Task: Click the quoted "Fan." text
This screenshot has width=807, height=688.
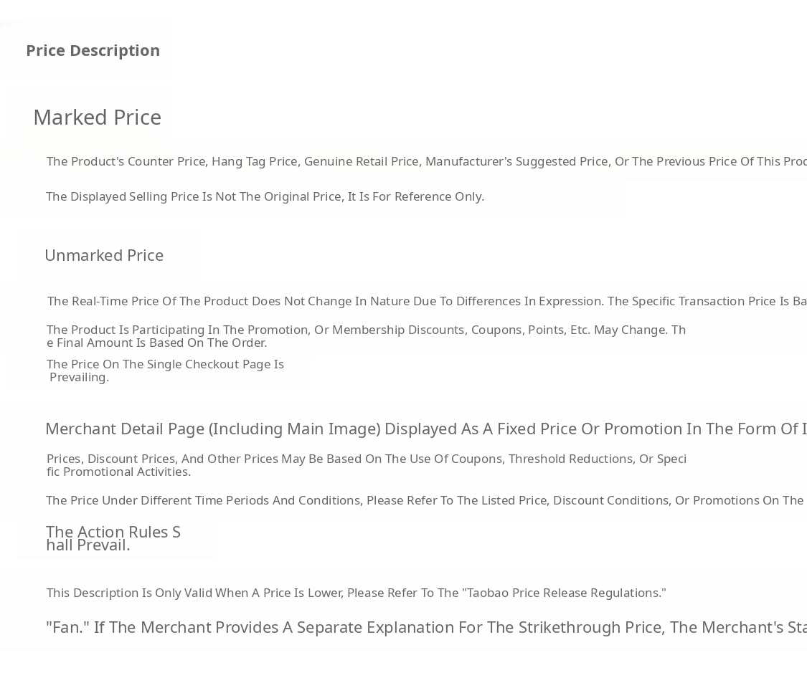Action: tap(68, 627)
